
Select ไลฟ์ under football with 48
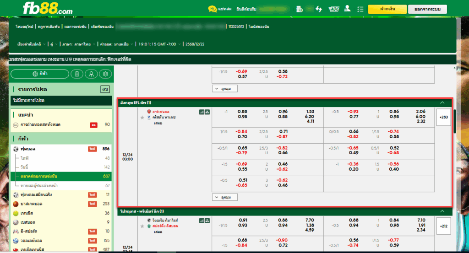pos(61,158)
